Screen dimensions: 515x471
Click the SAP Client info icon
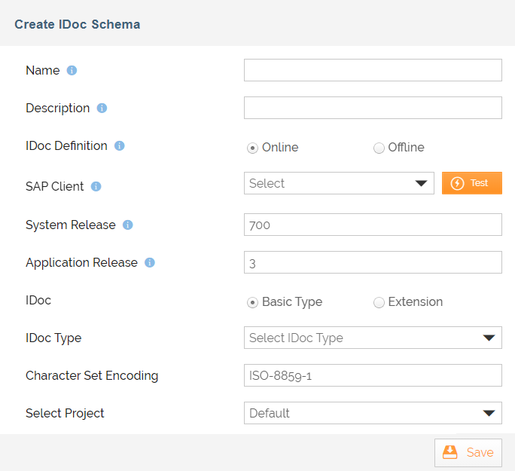tap(96, 187)
